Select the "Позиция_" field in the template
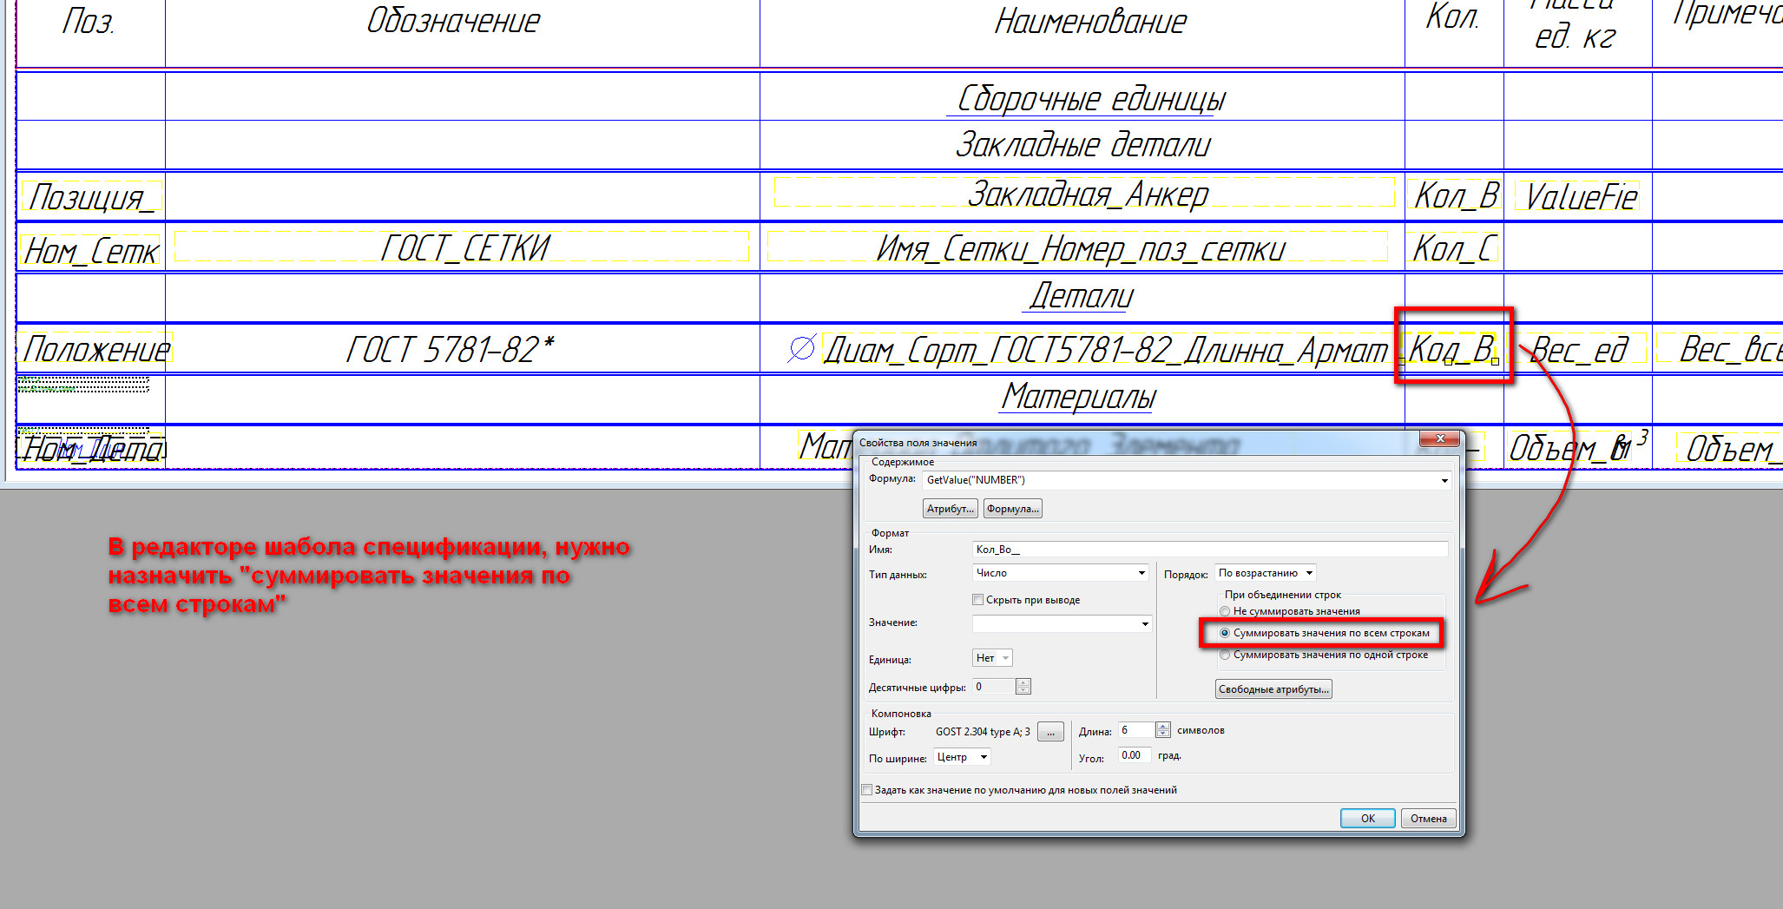Viewport: 1783px width, 909px height. pyautogui.click(x=91, y=197)
